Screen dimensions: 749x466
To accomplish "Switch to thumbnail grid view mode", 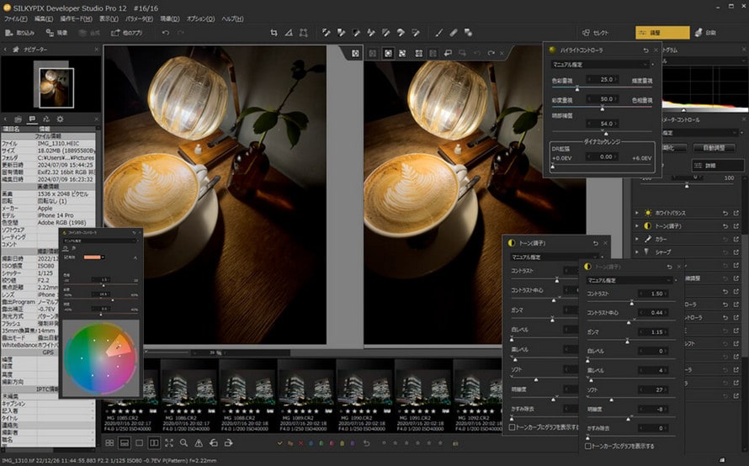I will [109, 442].
